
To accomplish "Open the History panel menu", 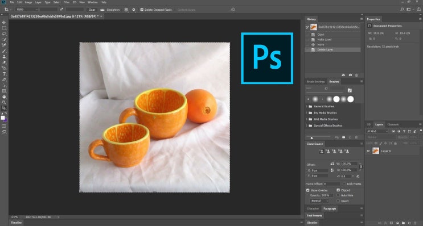I will click(x=362, y=19).
